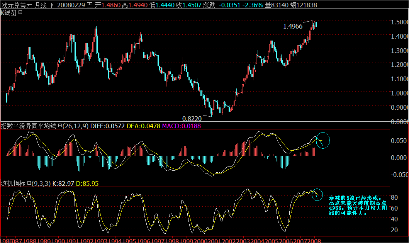Select the K线图 panel label
409x243 pixels.
(8, 12)
